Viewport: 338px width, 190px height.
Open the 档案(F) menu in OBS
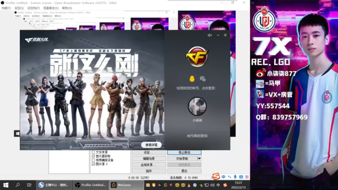pyautogui.click(x=6, y=8)
